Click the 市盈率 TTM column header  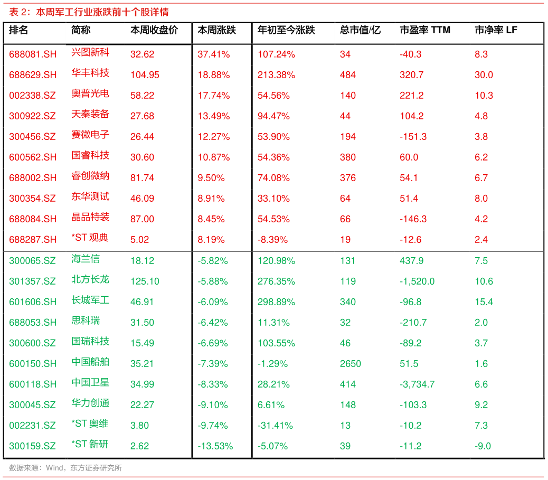[425, 31]
